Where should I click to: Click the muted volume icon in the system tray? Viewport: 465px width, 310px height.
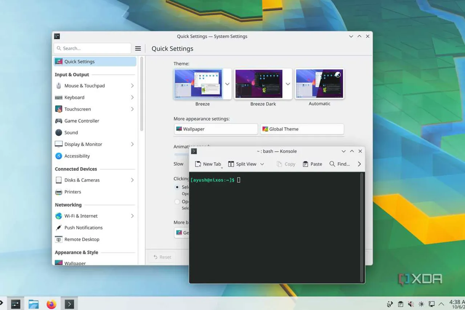pyautogui.click(x=411, y=304)
